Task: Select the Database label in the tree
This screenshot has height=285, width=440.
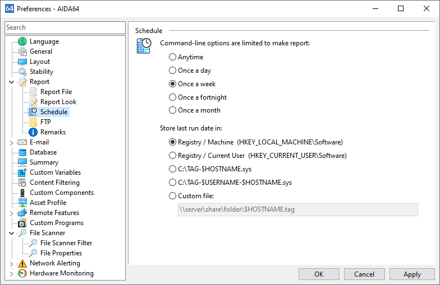Action: click(43, 152)
